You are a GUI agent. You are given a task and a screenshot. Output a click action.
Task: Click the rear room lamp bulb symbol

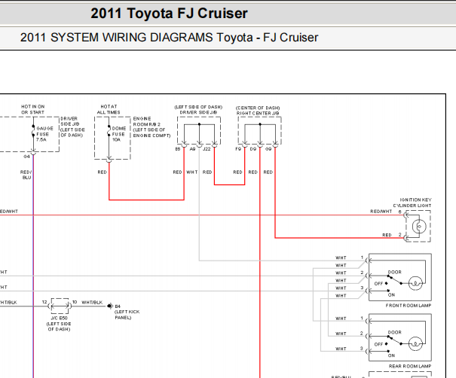click(415, 343)
